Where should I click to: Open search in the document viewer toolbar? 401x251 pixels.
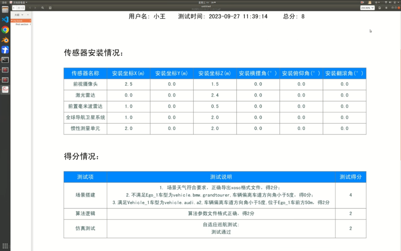tap(43, 8)
